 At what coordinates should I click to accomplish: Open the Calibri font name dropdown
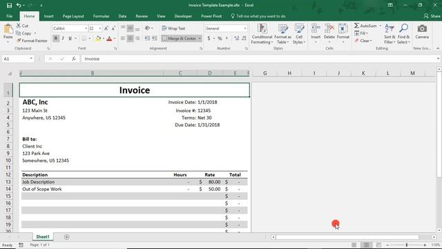(86, 28)
